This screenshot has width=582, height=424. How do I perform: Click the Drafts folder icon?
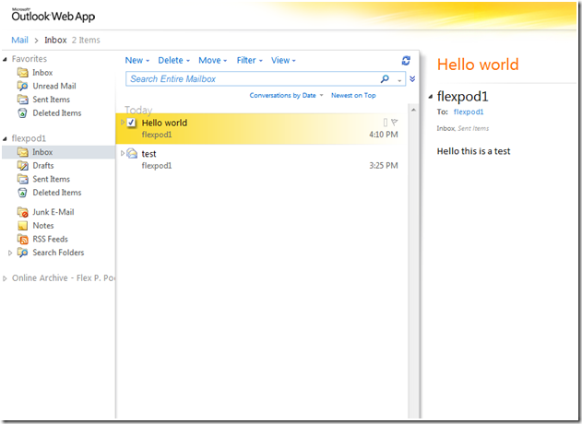click(x=23, y=165)
